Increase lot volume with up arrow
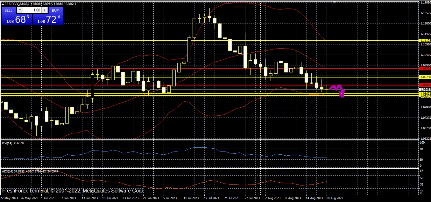 (44, 10)
